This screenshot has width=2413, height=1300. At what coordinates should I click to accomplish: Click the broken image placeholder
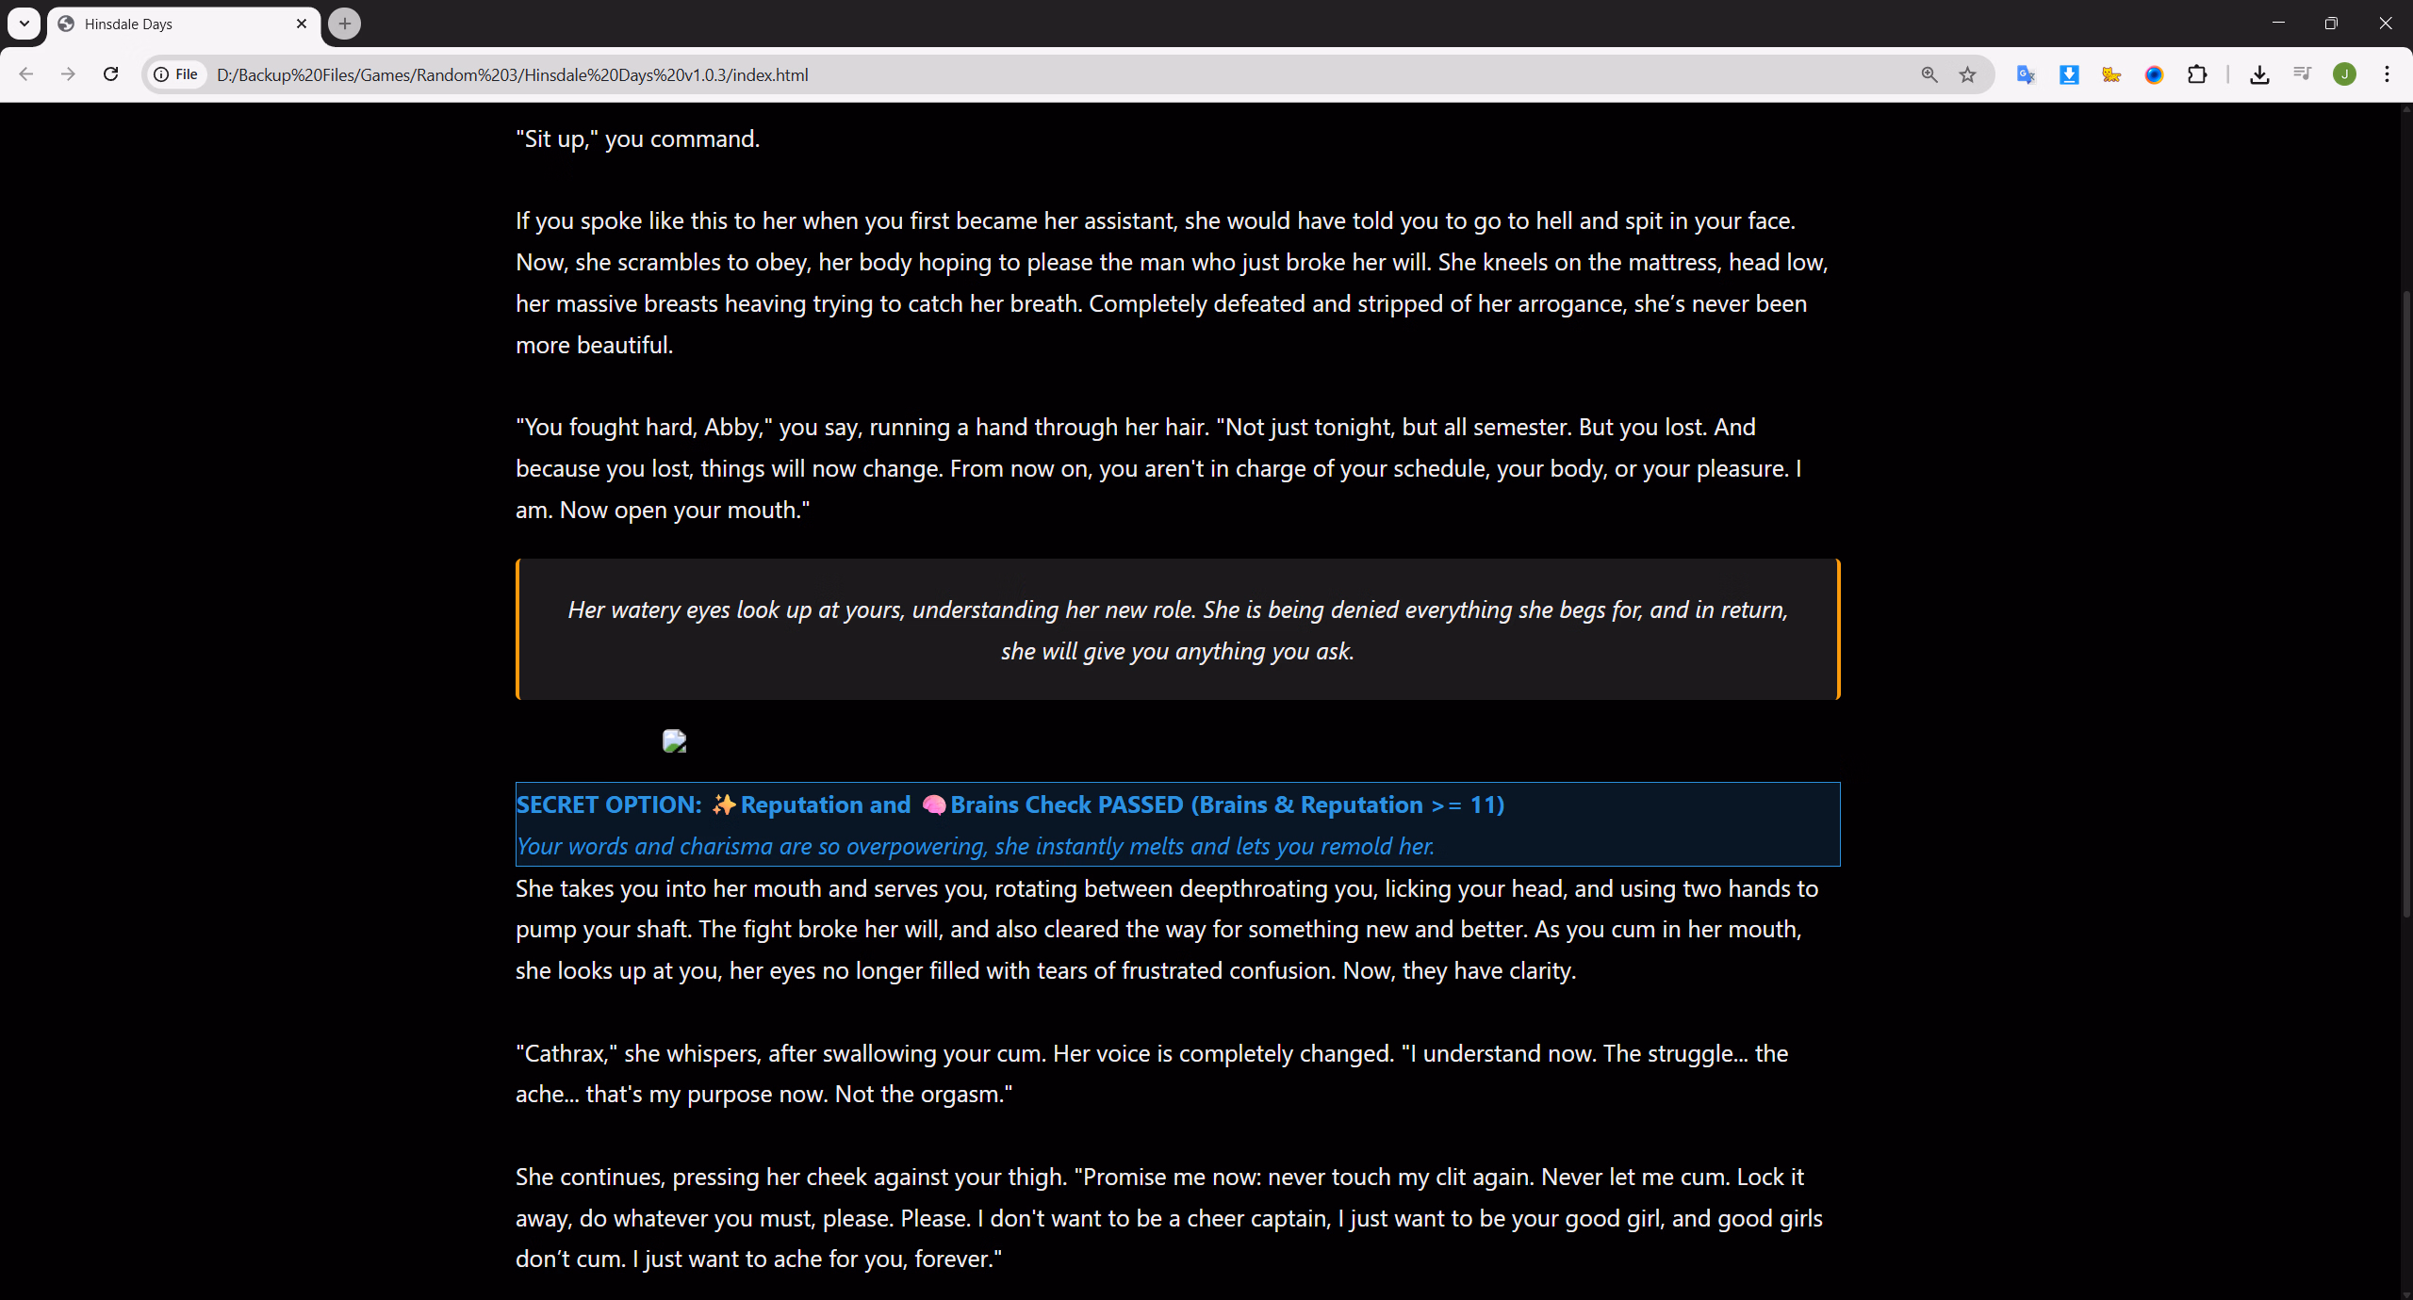click(x=674, y=741)
